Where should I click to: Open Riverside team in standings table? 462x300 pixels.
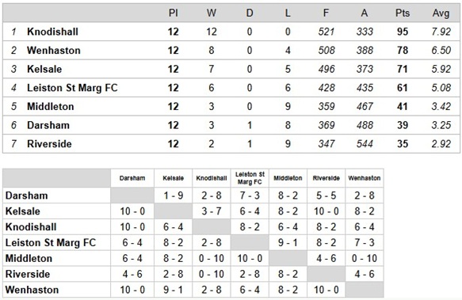tap(49, 144)
